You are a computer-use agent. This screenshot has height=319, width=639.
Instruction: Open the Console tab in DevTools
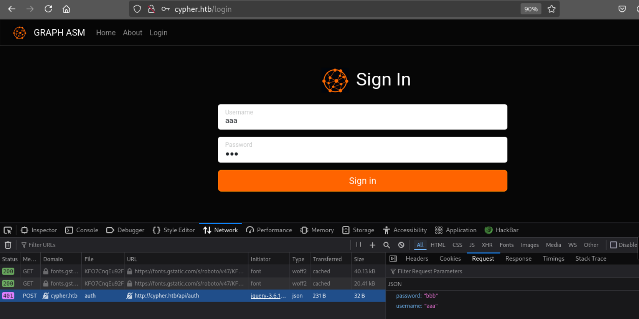click(82, 230)
